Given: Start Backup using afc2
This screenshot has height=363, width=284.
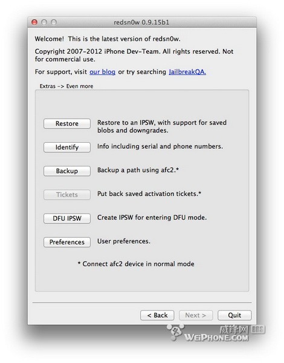Looking at the screenshot, I should click(x=67, y=171).
